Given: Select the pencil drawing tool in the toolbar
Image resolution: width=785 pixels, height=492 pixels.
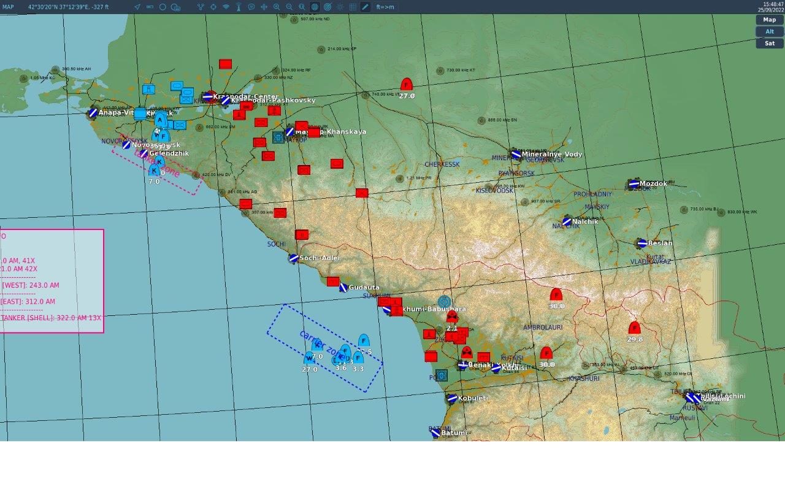Looking at the screenshot, I should point(365,7).
